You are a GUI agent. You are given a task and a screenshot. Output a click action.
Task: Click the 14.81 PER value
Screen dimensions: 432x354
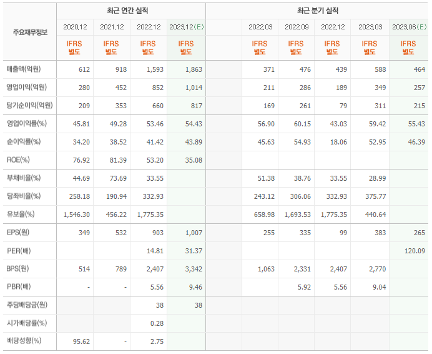(155, 251)
